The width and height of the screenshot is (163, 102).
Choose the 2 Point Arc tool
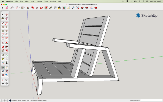pos(3,35)
